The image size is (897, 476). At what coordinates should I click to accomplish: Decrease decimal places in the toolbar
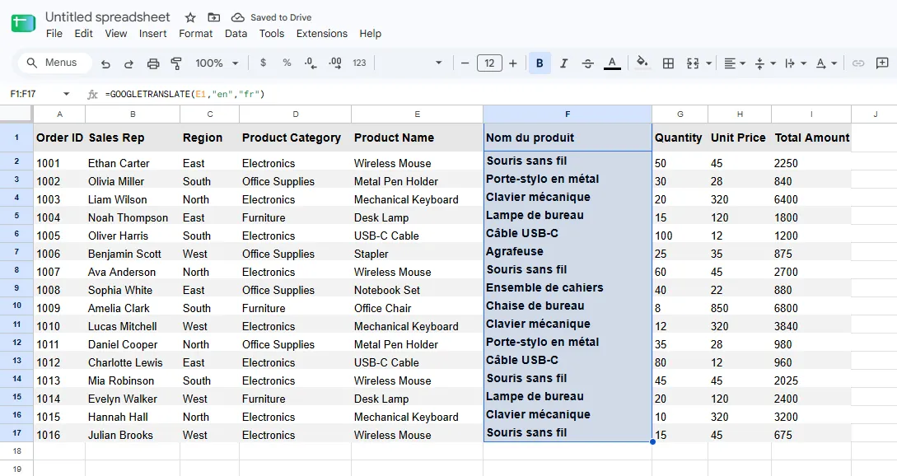click(x=311, y=63)
